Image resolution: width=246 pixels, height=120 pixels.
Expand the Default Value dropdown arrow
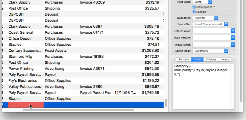coord(233,31)
